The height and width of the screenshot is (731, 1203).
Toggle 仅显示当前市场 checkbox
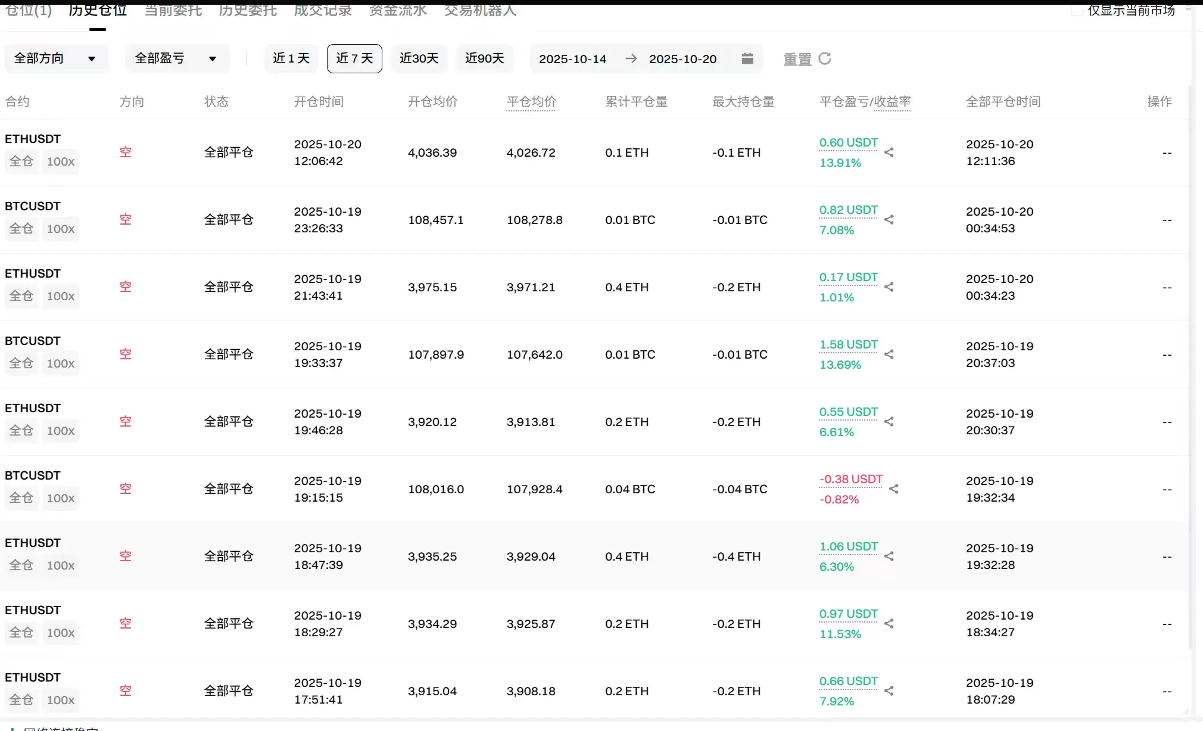point(1076,10)
